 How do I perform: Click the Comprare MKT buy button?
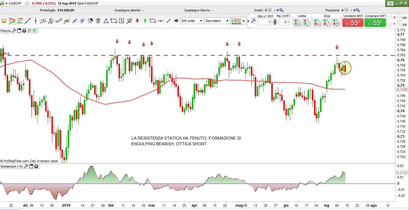point(375,23)
